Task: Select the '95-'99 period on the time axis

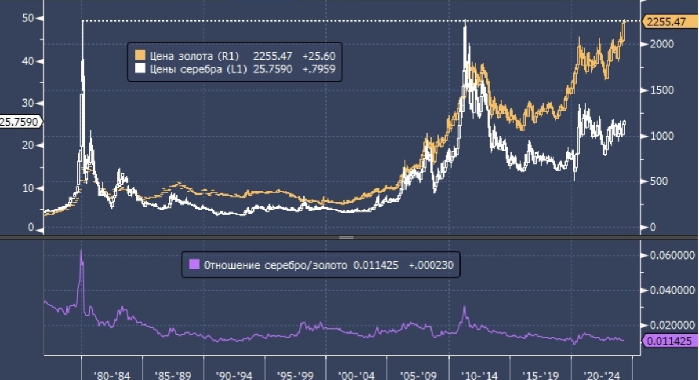Action: pyautogui.click(x=295, y=375)
